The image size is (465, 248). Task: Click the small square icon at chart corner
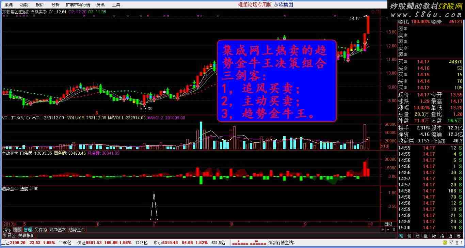coord(378,12)
